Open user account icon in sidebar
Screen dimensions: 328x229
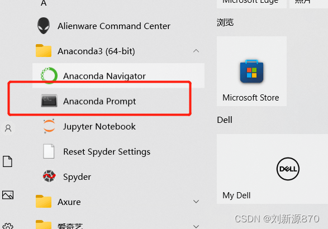tap(8, 128)
